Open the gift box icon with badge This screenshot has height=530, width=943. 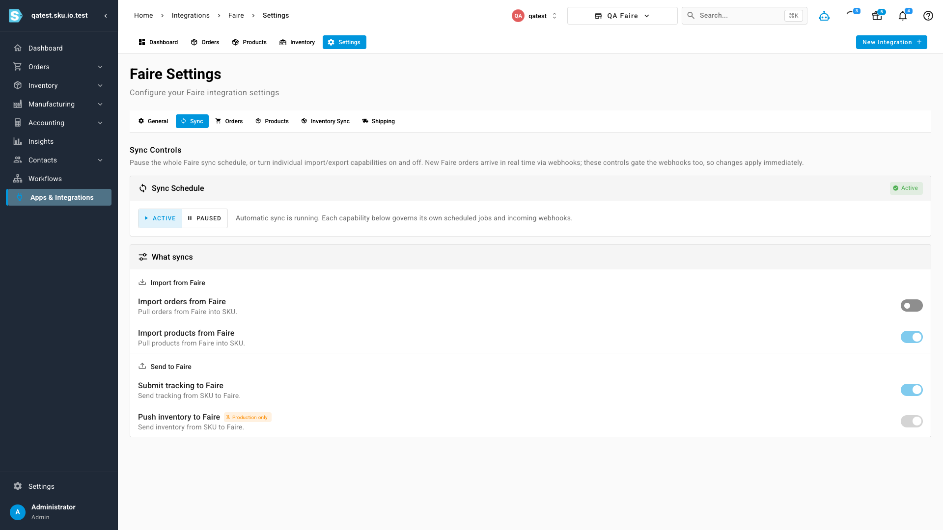(x=877, y=16)
